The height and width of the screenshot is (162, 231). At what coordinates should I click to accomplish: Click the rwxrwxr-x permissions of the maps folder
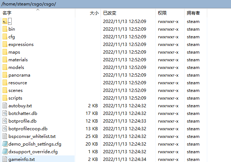(x=168, y=52)
